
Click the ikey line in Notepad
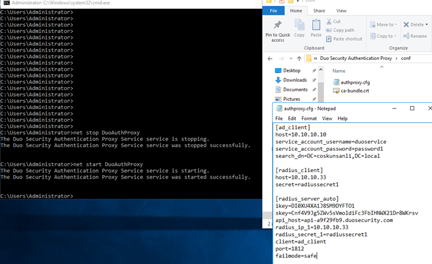pyautogui.click(x=315, y=206)
